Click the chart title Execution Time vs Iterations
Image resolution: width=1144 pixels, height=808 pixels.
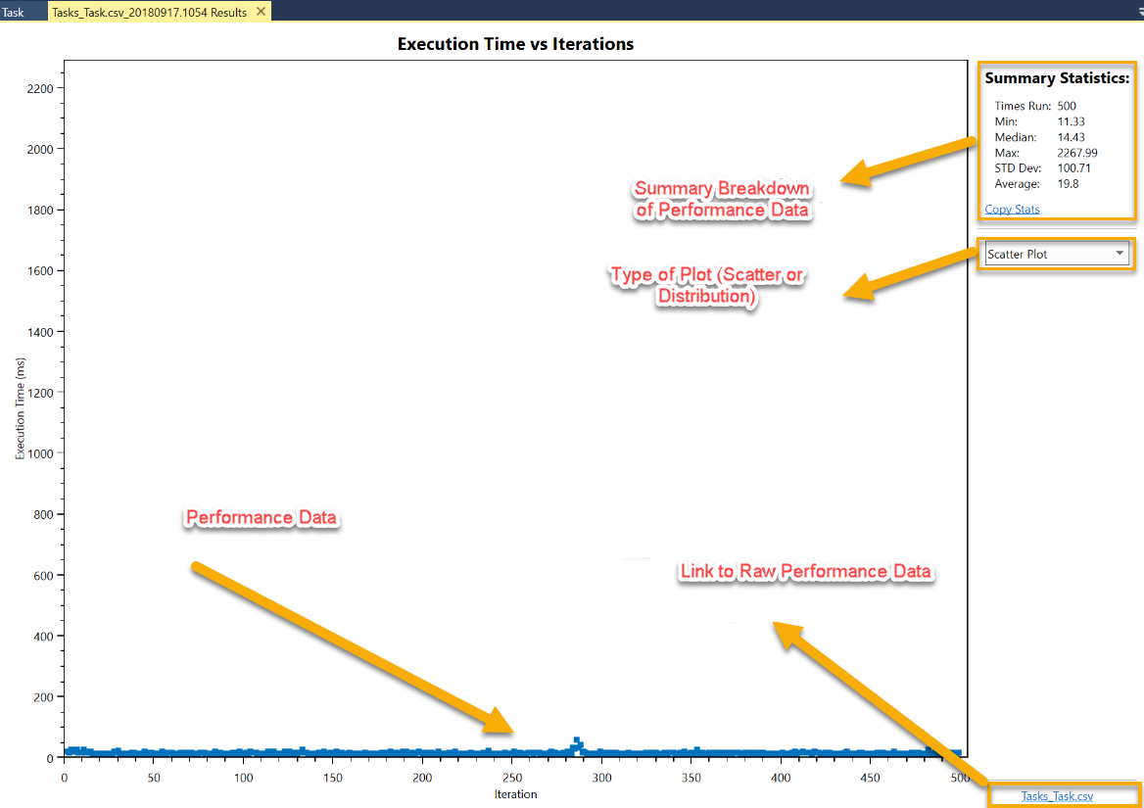click(515, 44)
